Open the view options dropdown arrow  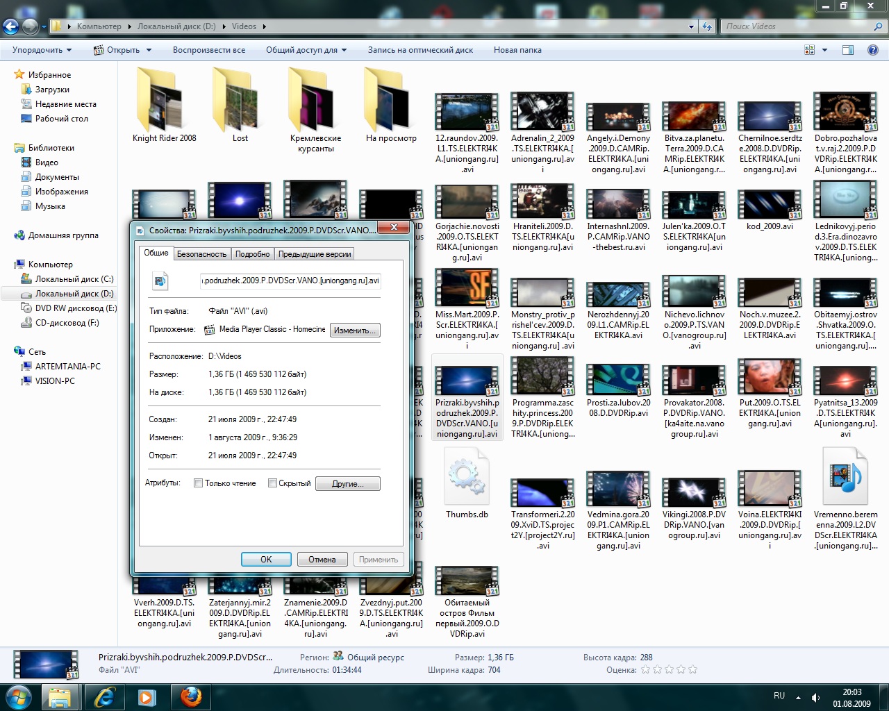pyautogui.click(x=824, y=50)
